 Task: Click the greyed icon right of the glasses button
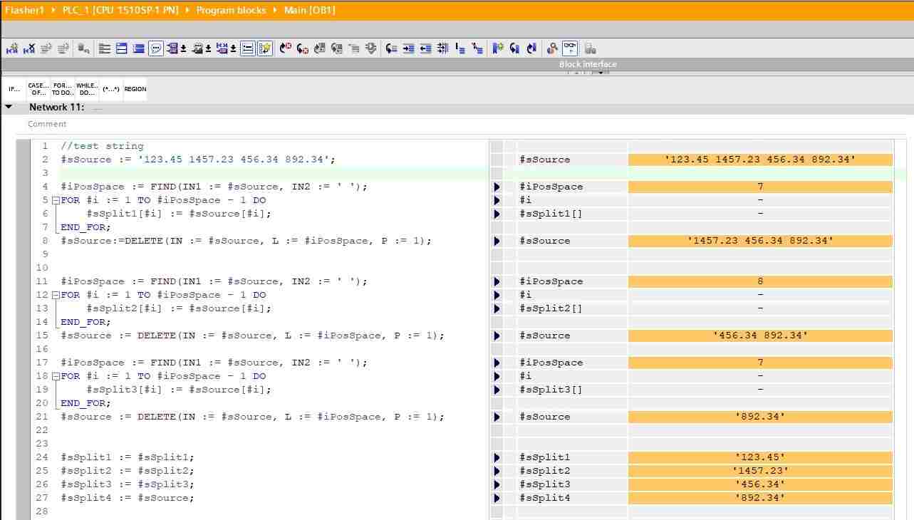pyautogui.click(x=590, y=48)
